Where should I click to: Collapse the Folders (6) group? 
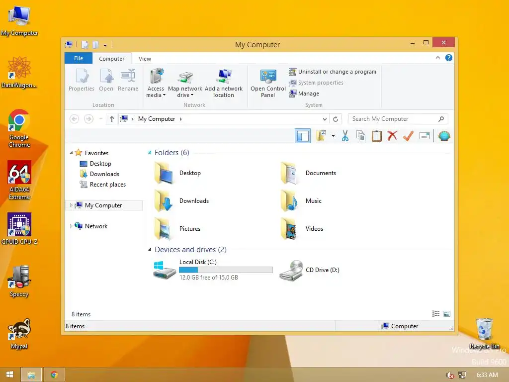[150, 153]
